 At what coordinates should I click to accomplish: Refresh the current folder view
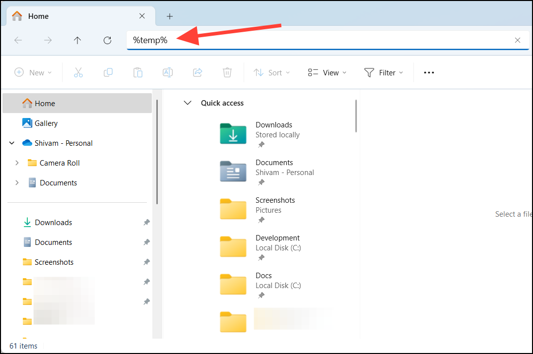coord(107,40)
